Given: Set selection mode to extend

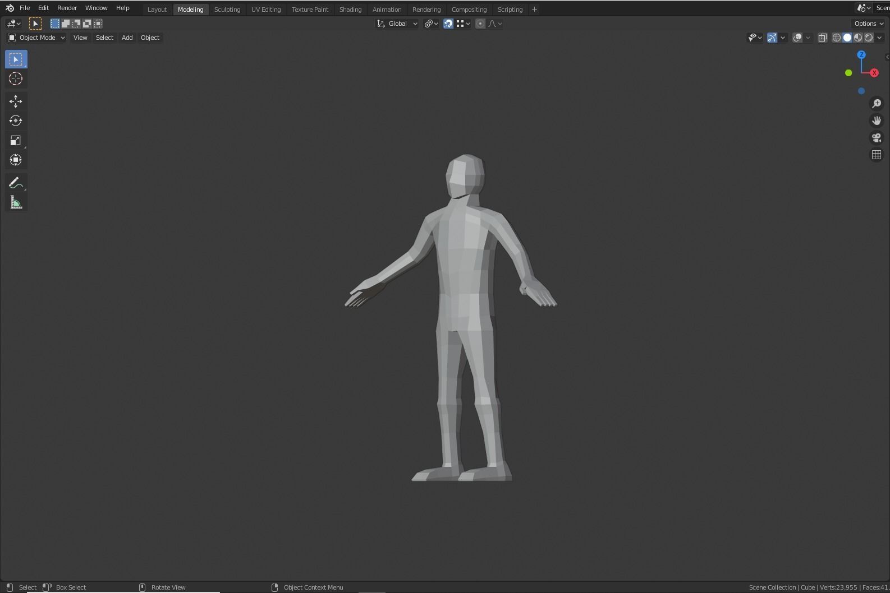Looking at the screenshot, I should 66,24.
